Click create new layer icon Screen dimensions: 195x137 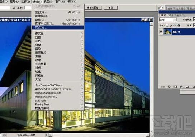coord(193,87)
